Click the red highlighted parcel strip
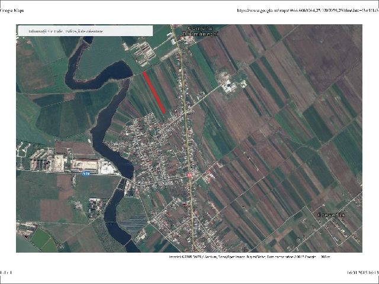Image resolution: width=379 pixels, height=284 pixels. [154, 92]
